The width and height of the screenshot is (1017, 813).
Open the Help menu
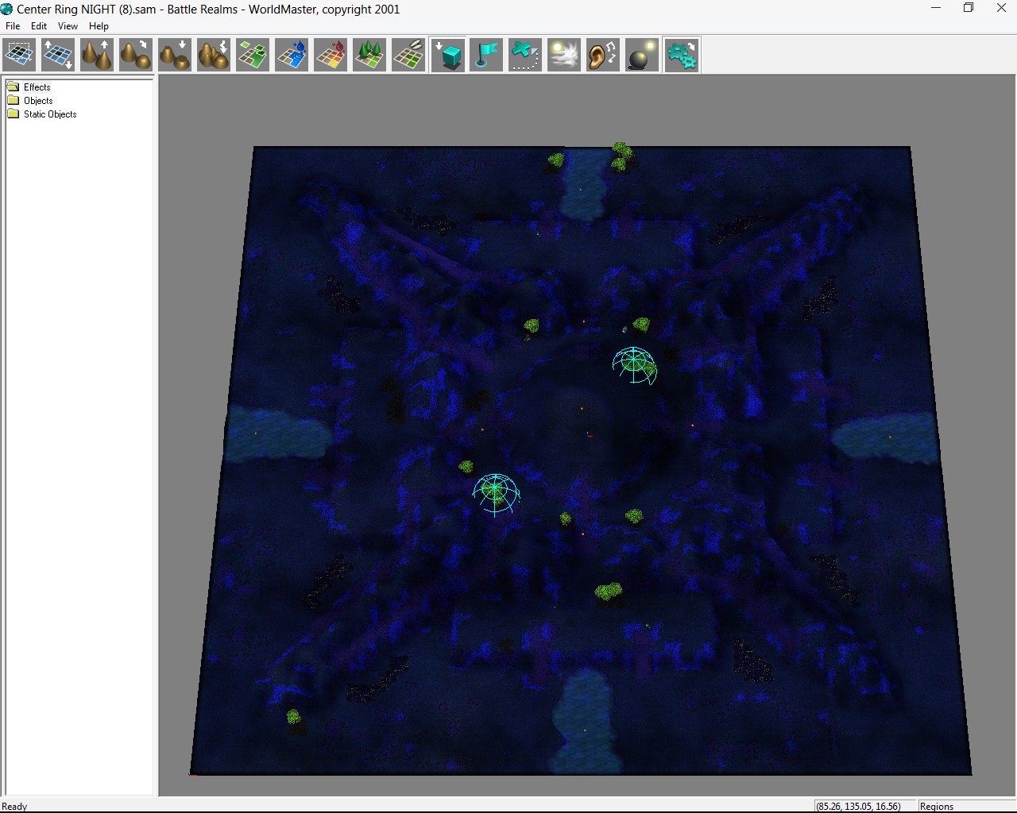pyautogui.click(x=99, y=26)
